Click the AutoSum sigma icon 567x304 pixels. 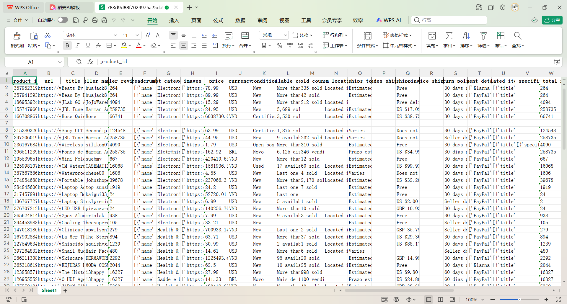[x=449, y=36]
